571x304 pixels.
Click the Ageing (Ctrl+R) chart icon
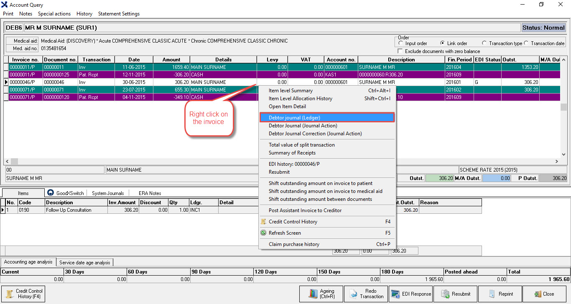point(313,294)
